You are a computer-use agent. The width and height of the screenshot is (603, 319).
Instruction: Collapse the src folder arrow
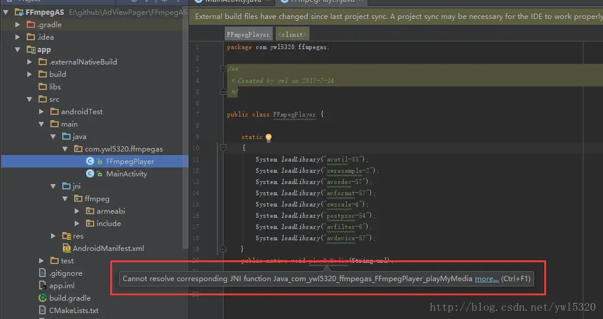coord(30,99)
